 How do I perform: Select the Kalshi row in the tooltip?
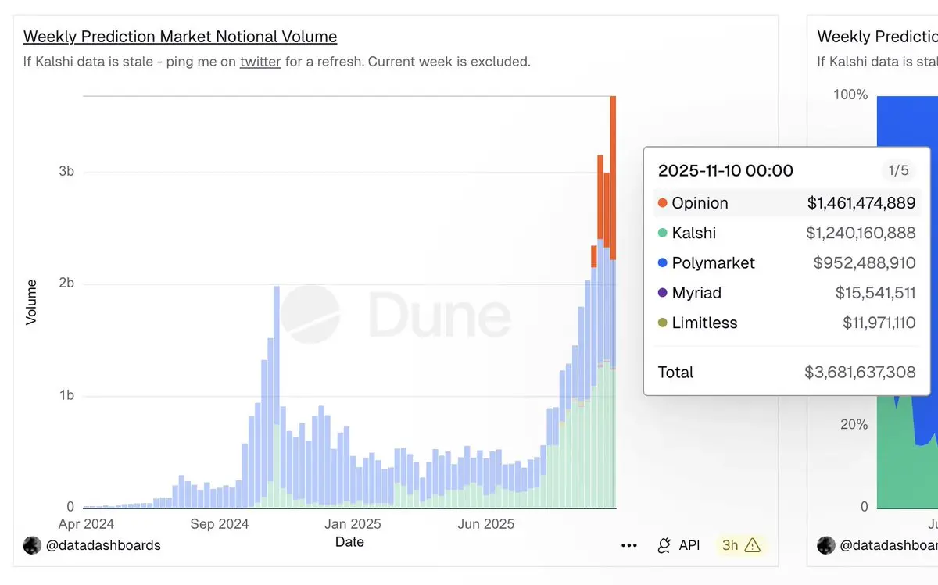786,233
